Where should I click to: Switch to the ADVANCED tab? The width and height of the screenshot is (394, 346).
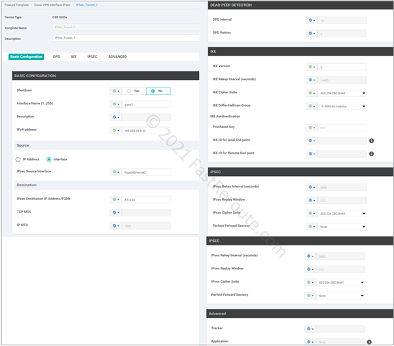pos(117,57)
